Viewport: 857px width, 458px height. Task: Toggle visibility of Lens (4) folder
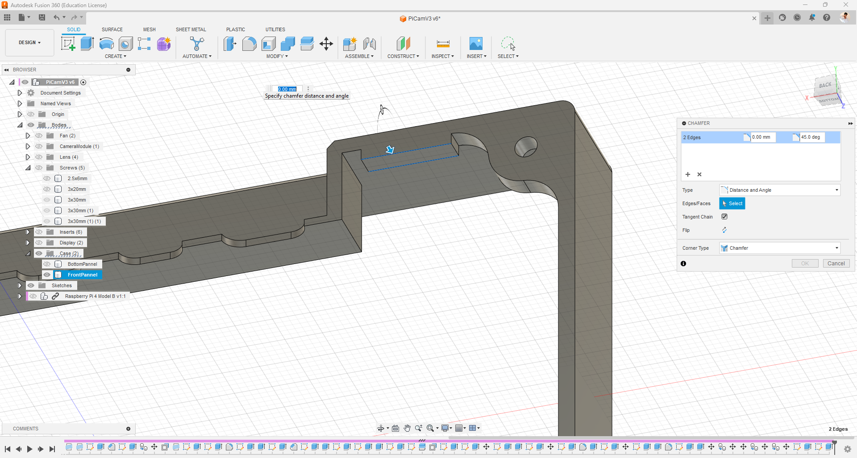pos(39,157)
